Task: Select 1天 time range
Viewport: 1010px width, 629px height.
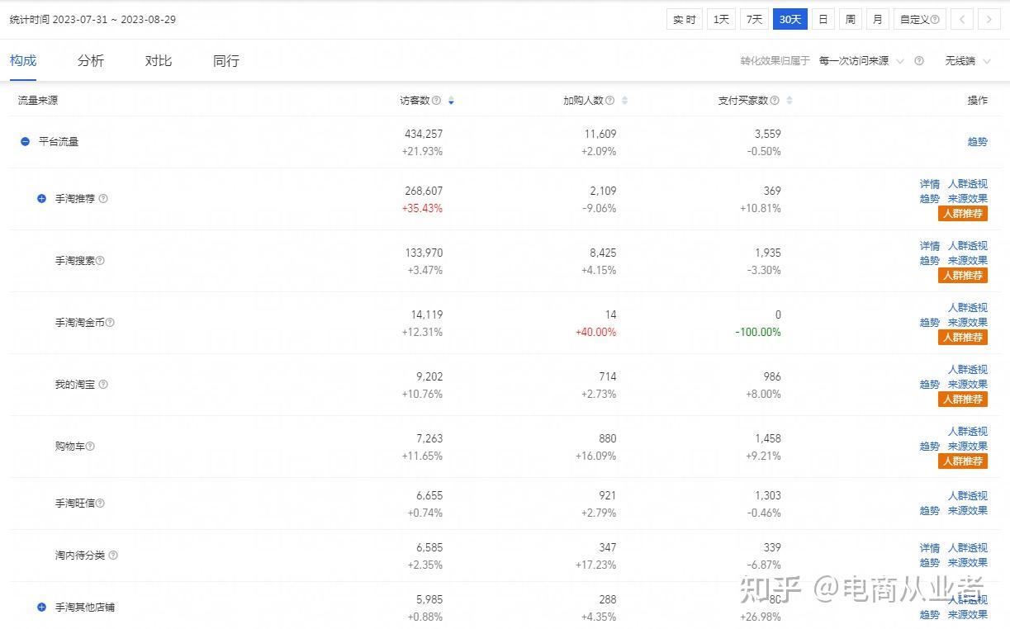Action: click(721, 19)
